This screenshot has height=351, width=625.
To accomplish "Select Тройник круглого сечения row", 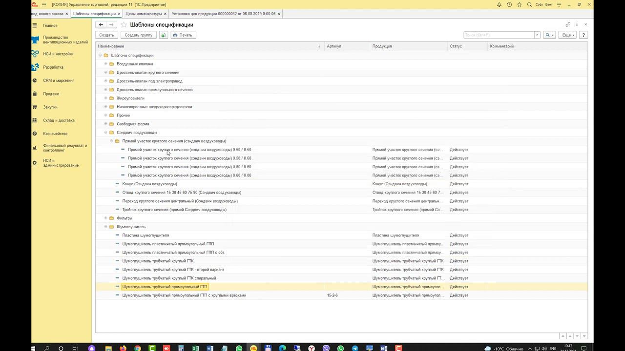I will point(341,210).
